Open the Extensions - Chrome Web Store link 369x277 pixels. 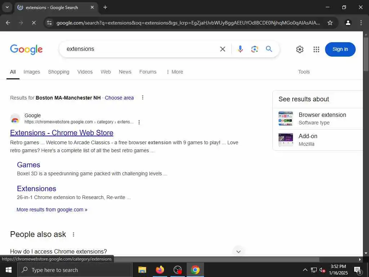62,133
